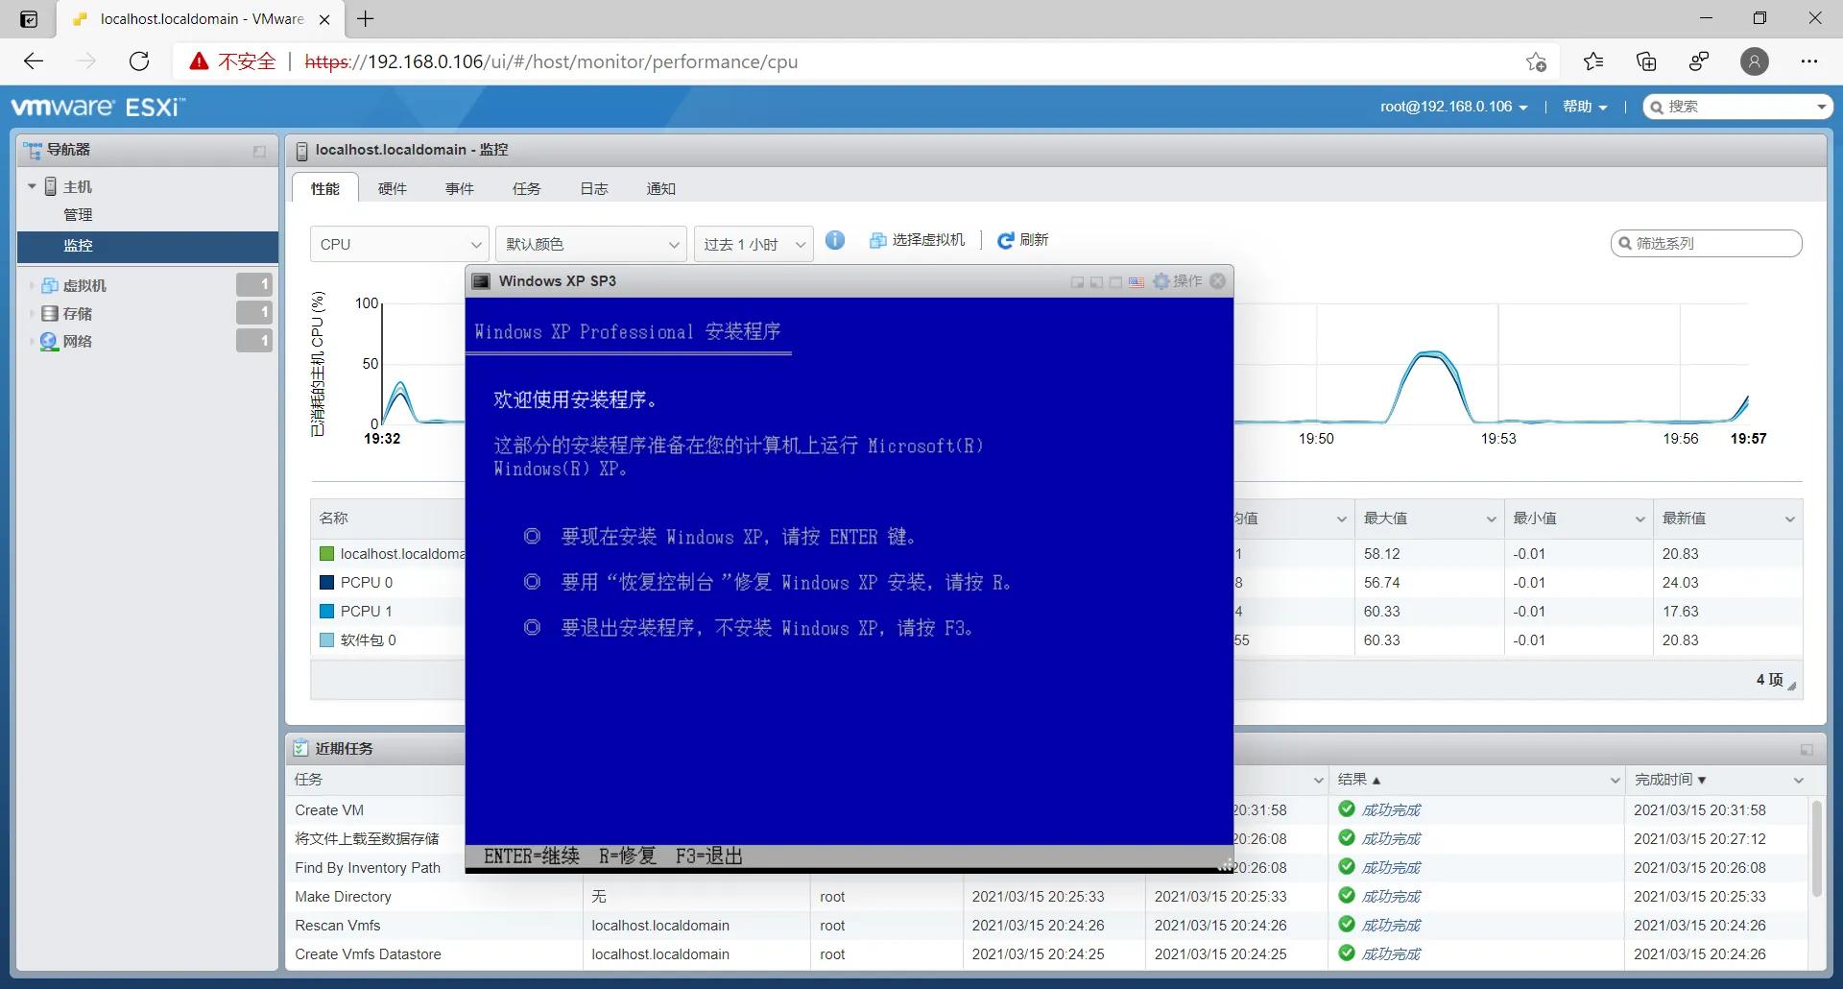Click 成功完成 link for Make Directory
1843x989 pixels.
(x=1391, y=896)
